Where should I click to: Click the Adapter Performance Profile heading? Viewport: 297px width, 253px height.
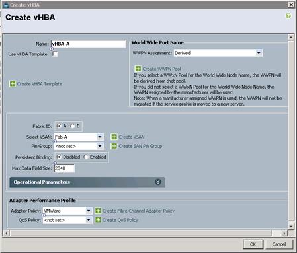[42, 200]
